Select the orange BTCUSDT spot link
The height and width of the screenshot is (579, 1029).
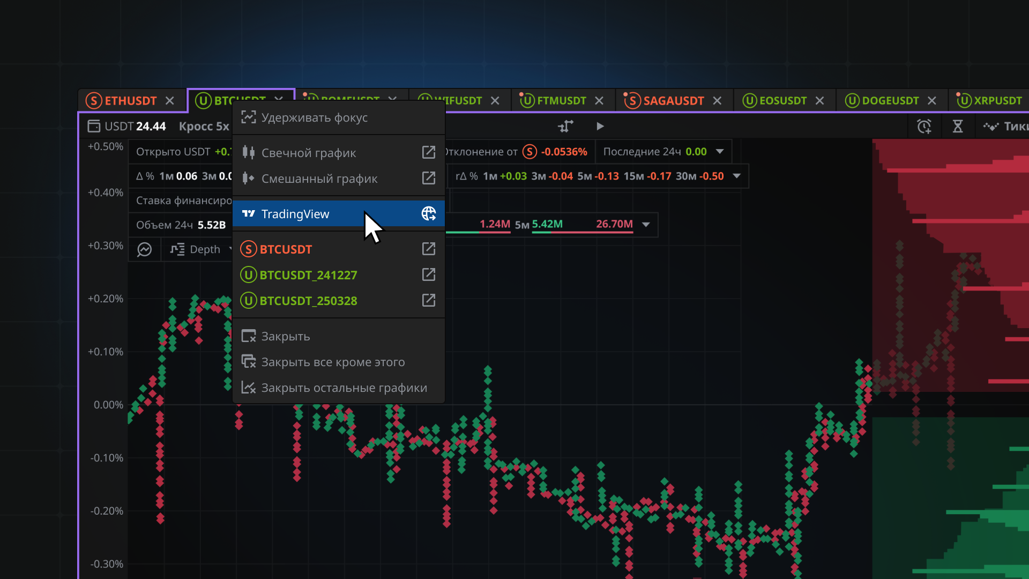pos(285,249)
